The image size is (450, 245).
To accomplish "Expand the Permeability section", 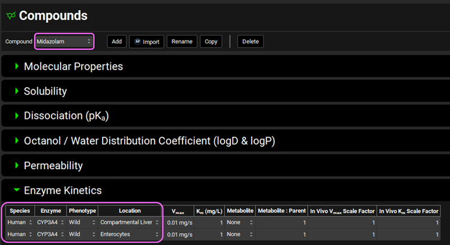I will tap(53, 165).
